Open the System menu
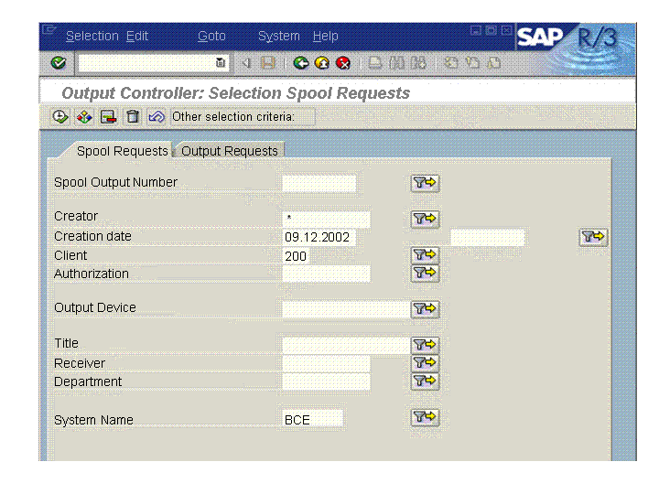 click(x=278, y=36)
